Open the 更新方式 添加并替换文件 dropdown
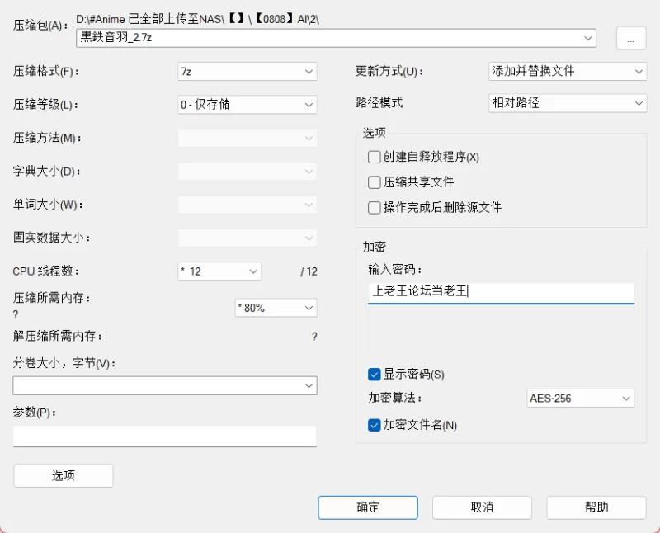This screenshot has width=660, height=533. [x=568, y=72]
